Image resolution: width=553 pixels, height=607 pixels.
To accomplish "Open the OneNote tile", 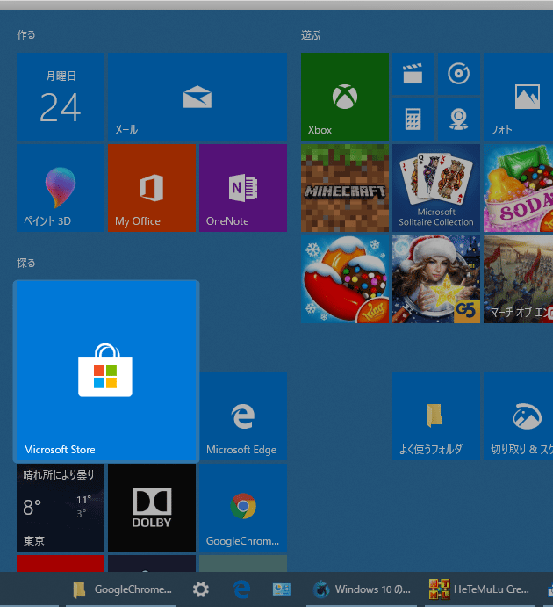I will coord(243,188).
